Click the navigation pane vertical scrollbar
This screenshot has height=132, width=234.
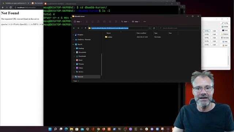(x=102, y=65)
